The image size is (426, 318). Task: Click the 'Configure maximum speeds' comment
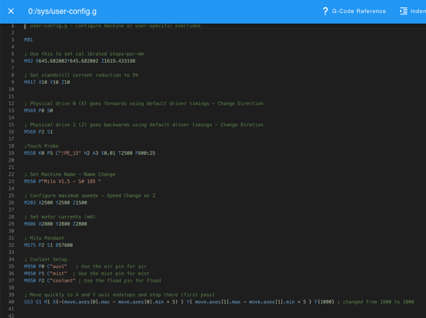pyautogui.click(x=89, y=195)
